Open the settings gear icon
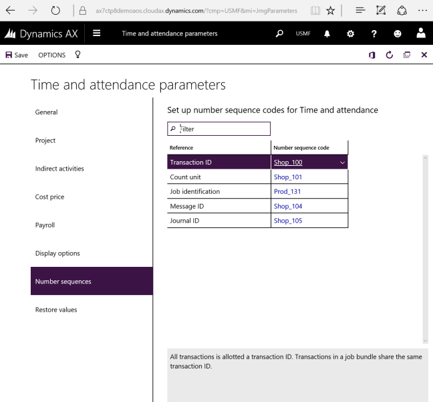Viewport: 433px width, 402px height. tap(350, 33)
